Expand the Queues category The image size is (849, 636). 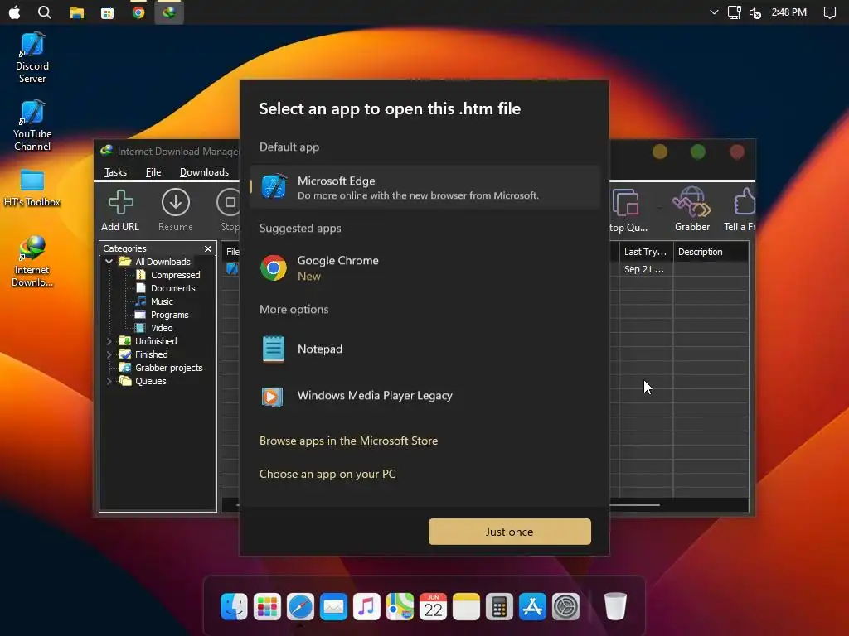[109, 381]
